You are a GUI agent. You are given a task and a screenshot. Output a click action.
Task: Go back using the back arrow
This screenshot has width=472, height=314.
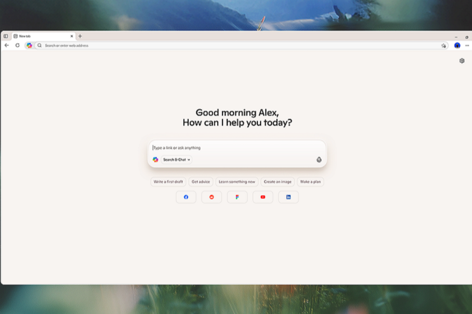(x=7, y=45)
